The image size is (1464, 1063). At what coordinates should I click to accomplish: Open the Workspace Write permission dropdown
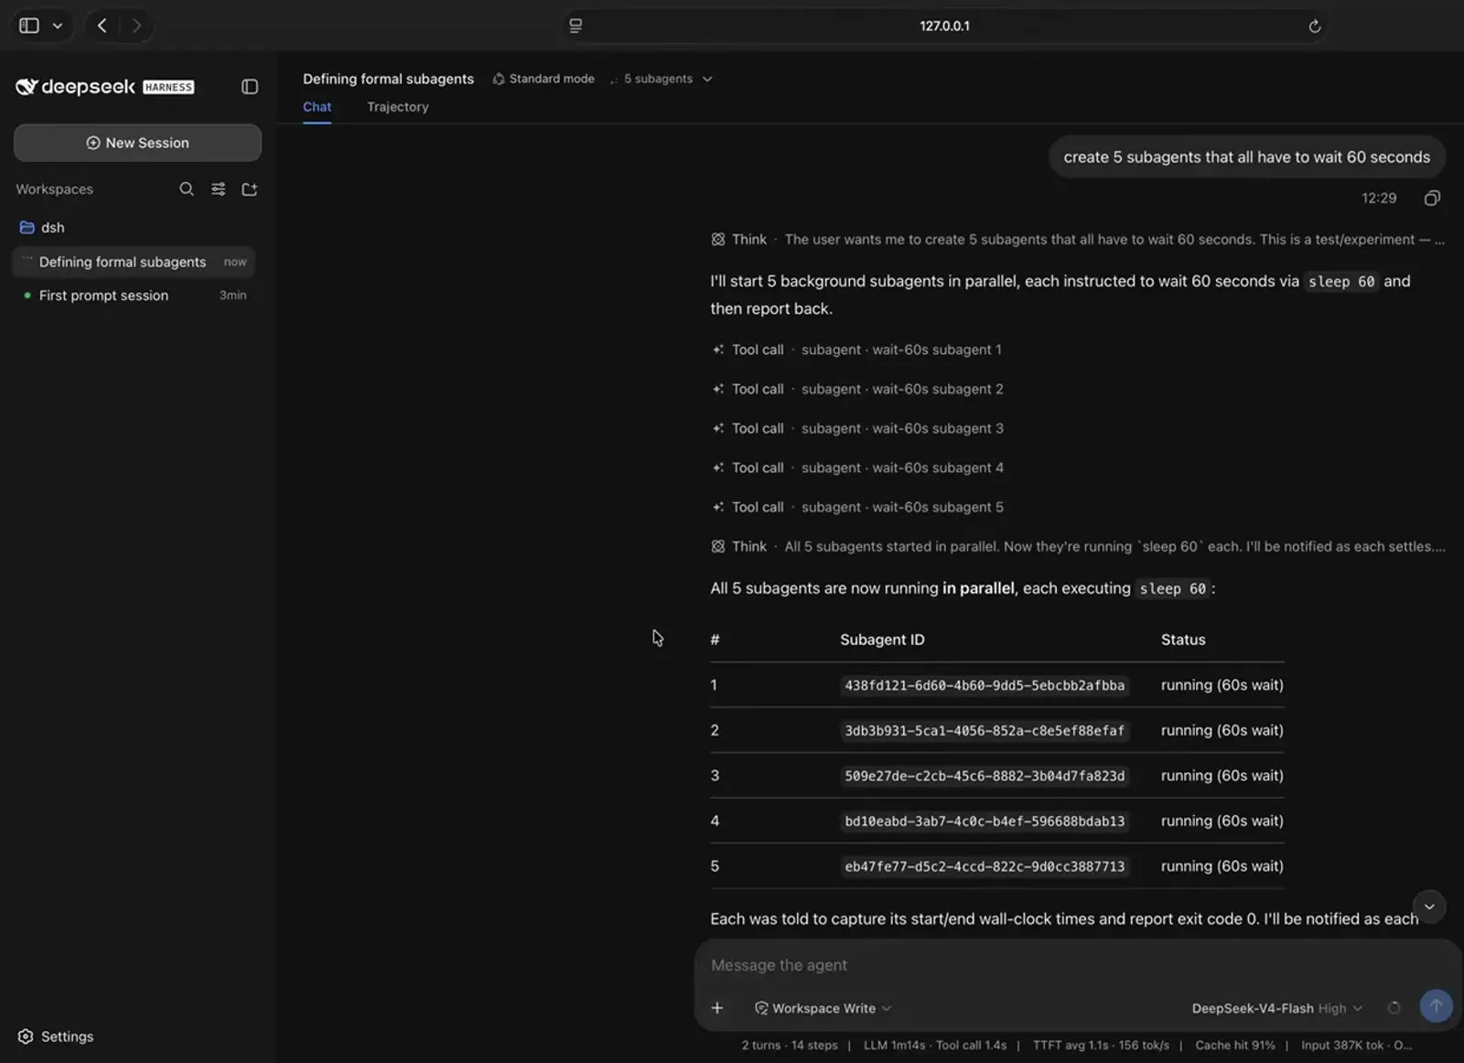coord(823,1008)
